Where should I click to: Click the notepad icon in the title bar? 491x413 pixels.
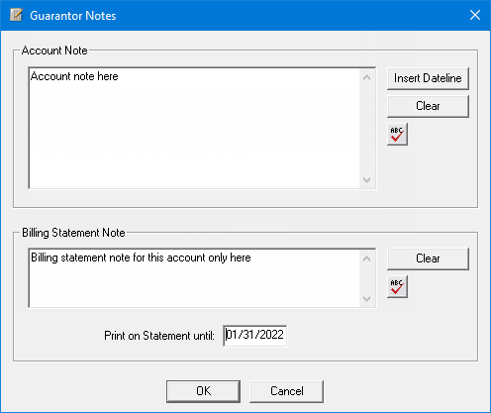16,15
